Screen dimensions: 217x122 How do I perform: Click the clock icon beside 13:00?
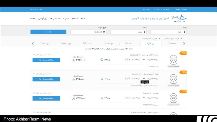tap(102, 60)
